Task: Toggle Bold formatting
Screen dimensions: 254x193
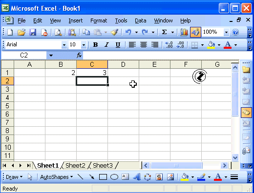Action: [95, 45]
